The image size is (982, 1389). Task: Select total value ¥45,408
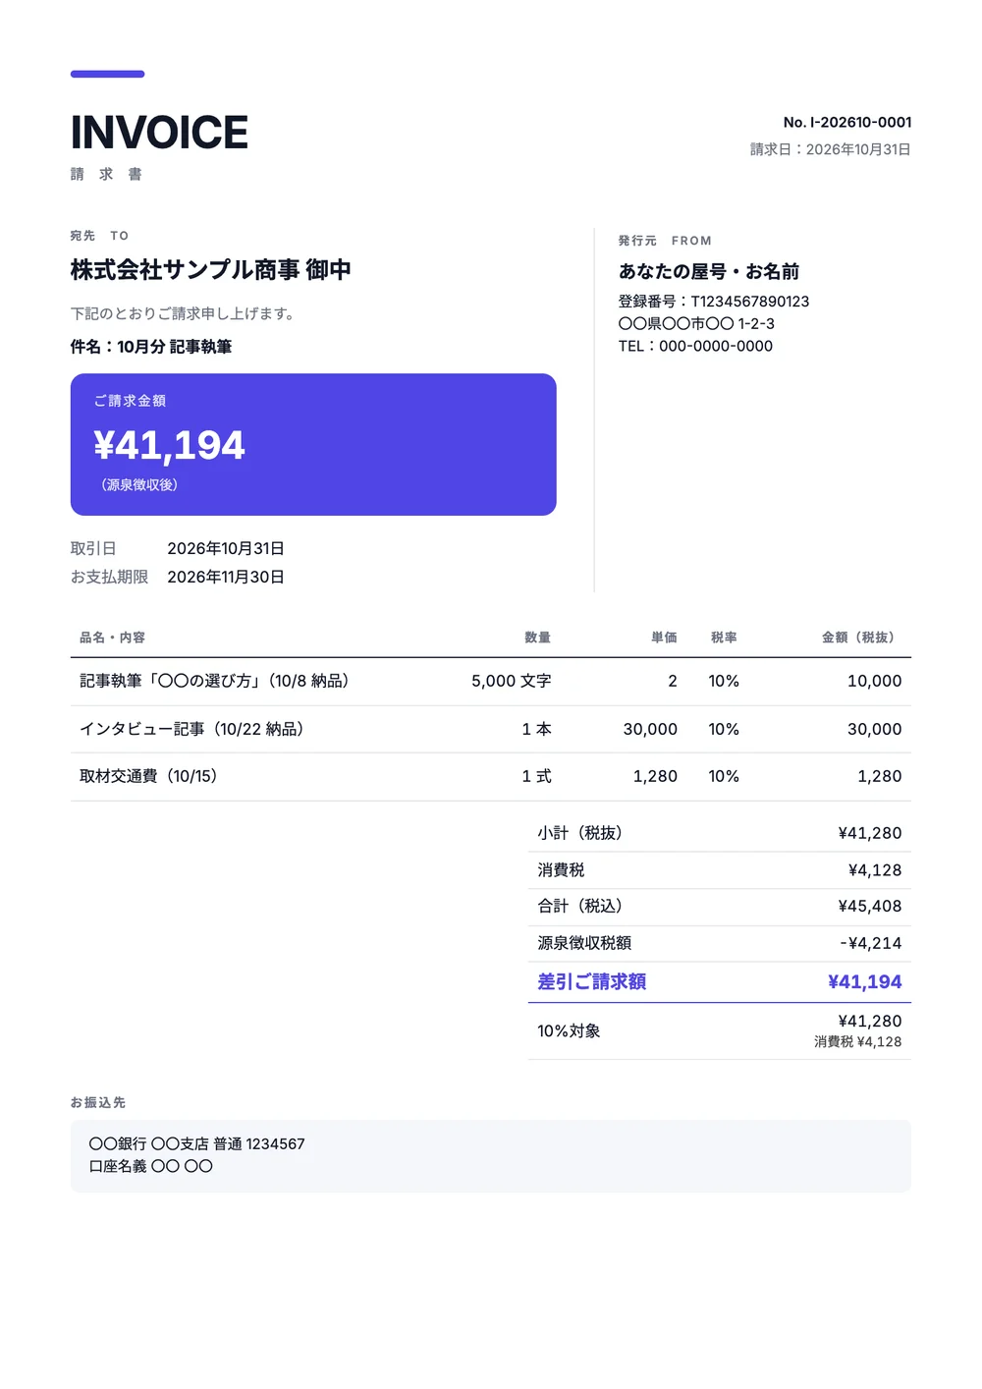[870, 906]
